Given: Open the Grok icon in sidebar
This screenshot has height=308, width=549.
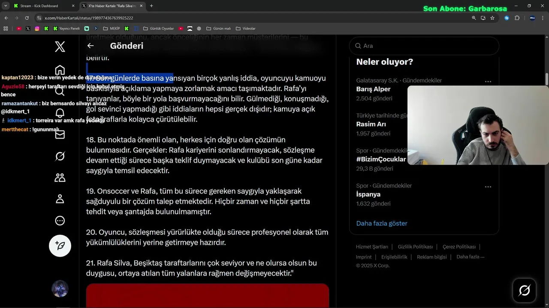Looking at the screenshot, I should [60, 156].
